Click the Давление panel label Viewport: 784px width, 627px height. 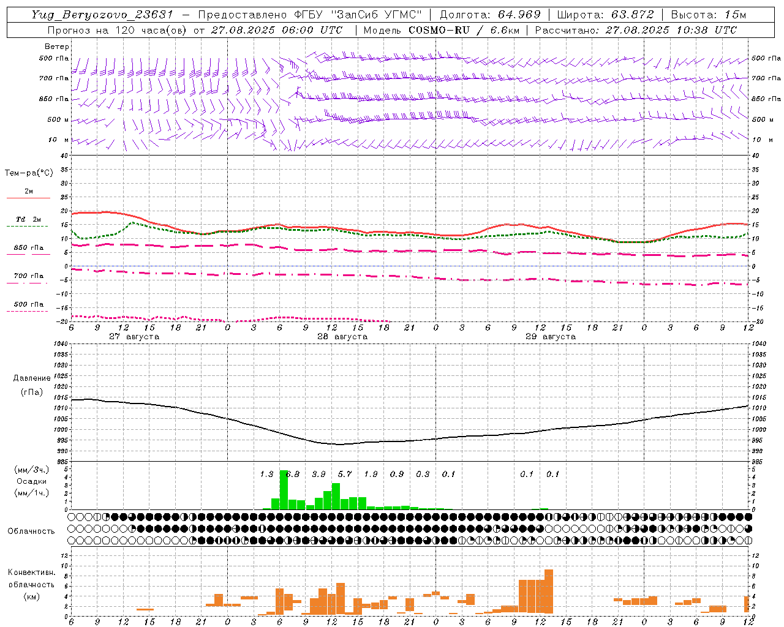click(x=32, y=378)
